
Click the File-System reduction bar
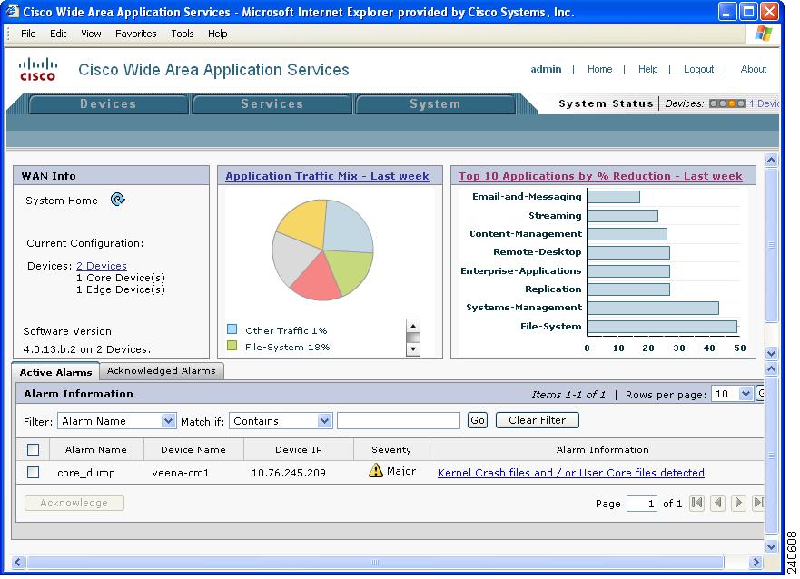click(x=662, y=326)
